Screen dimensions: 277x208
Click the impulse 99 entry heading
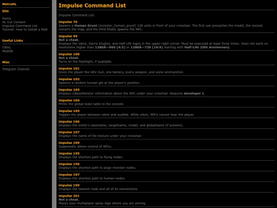point(68,36)
